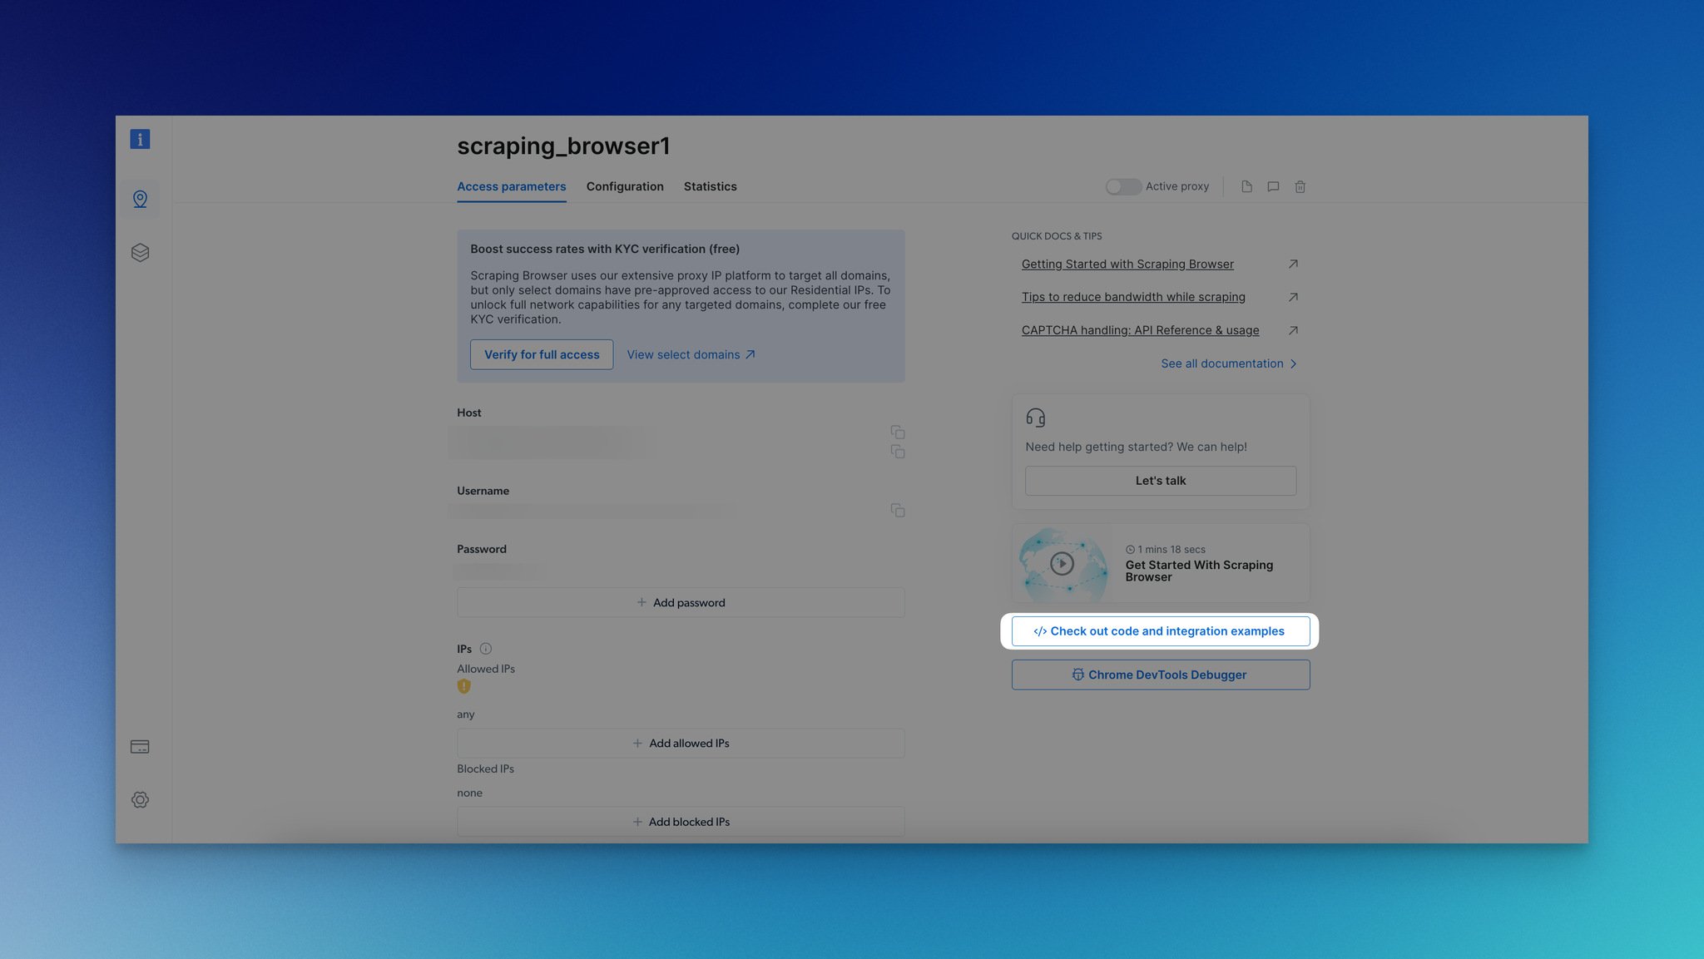
Task: Click Check out code and integration examples
Action: click(x=1161, y=631)
